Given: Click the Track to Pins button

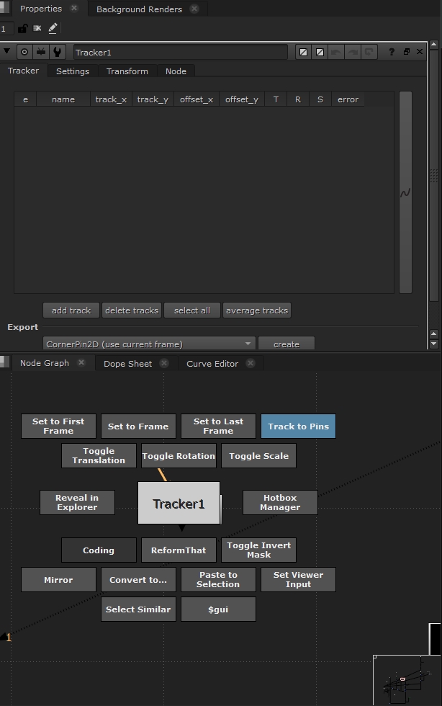Looking at the screenshot, I should click(298, 426).
